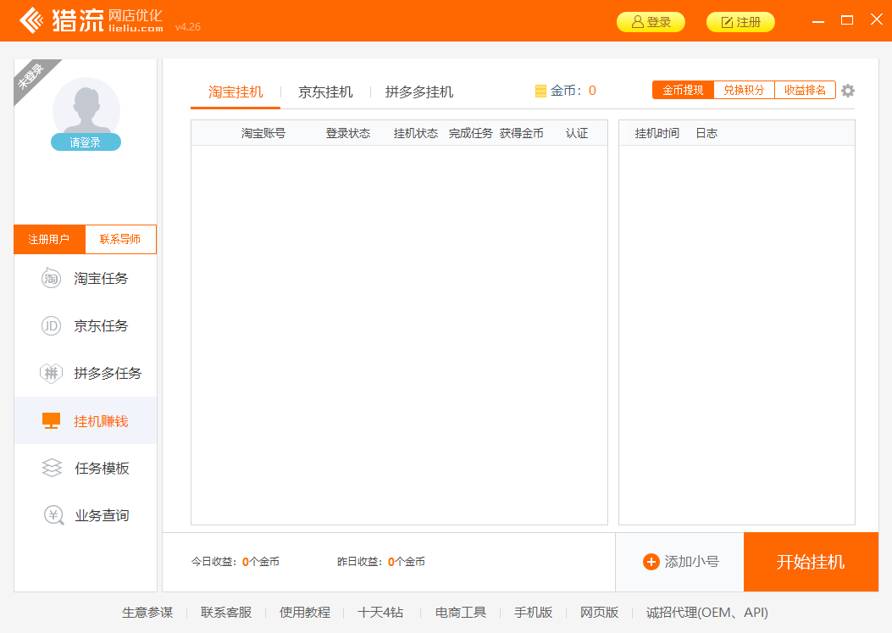Open the 网页版 footer link

pos(599,613)
